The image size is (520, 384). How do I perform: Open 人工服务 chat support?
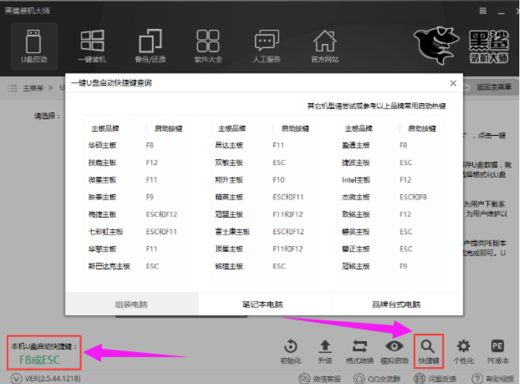click(266, 46)
